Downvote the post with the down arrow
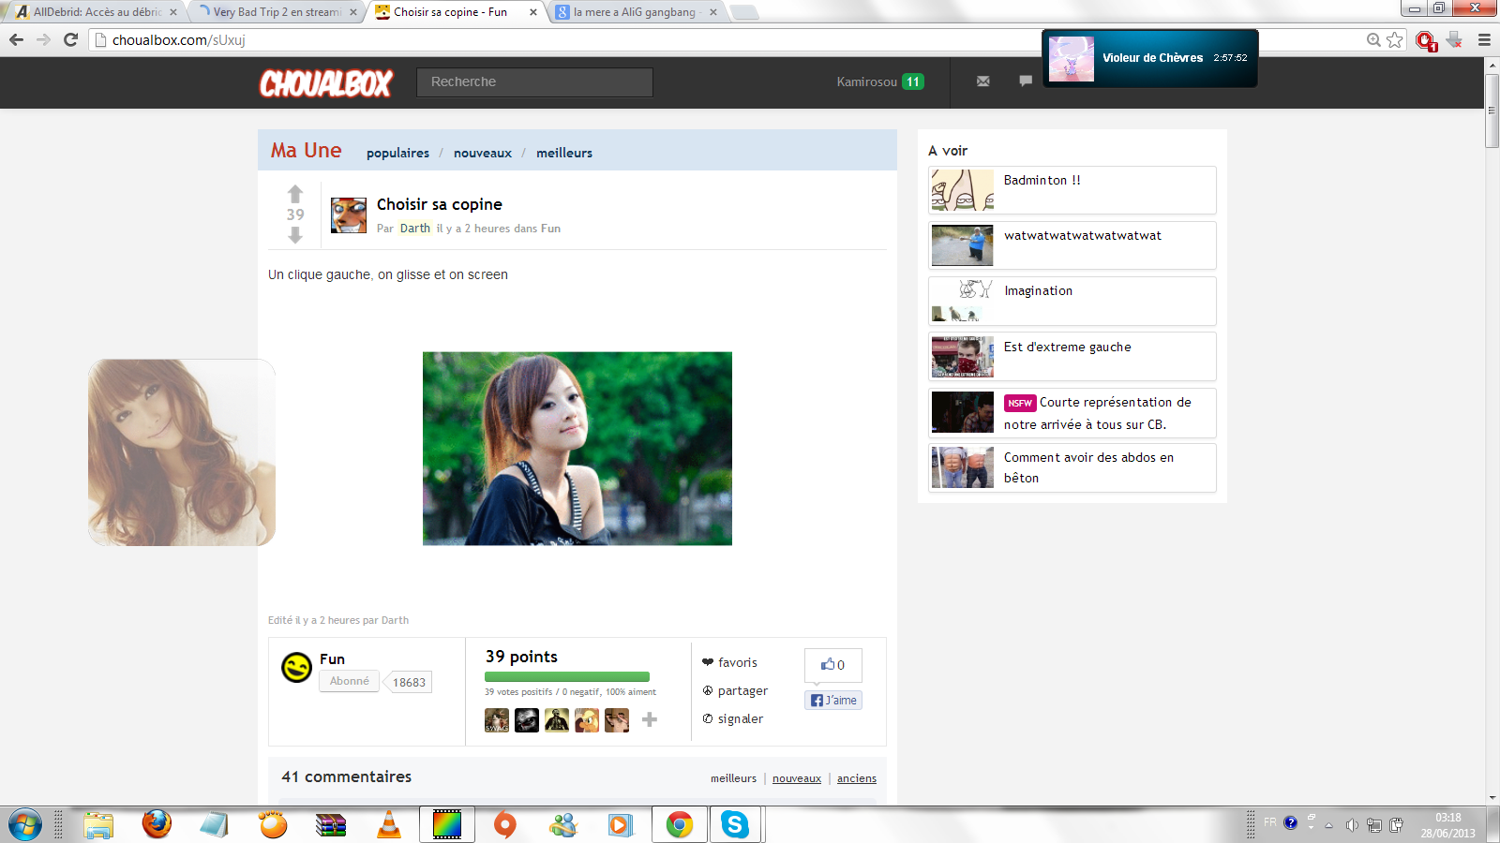The width and height of the screenshot is (1500, 843). pos(295,235)
